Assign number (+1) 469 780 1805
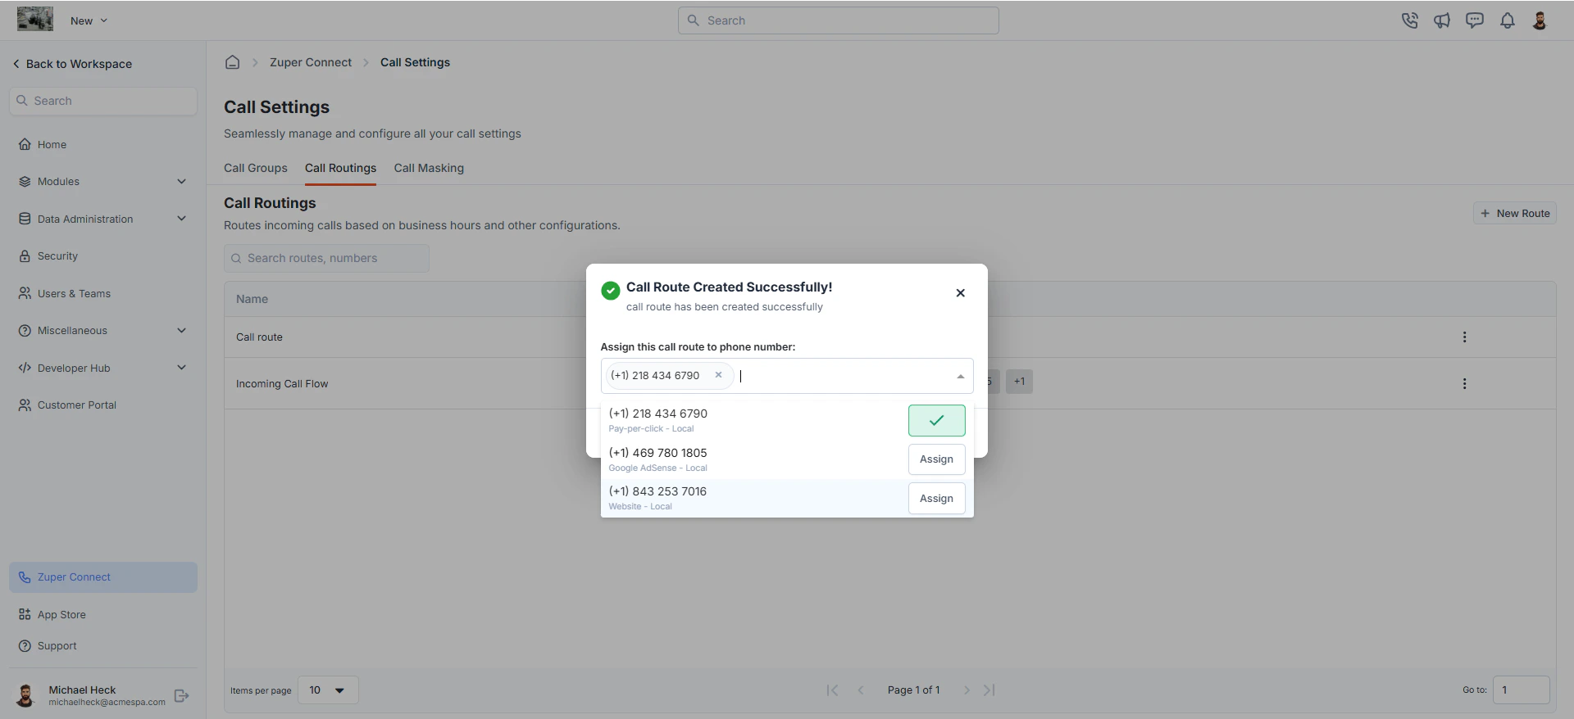The height and width of the screenshot is (719, 1574). (936, 459)
